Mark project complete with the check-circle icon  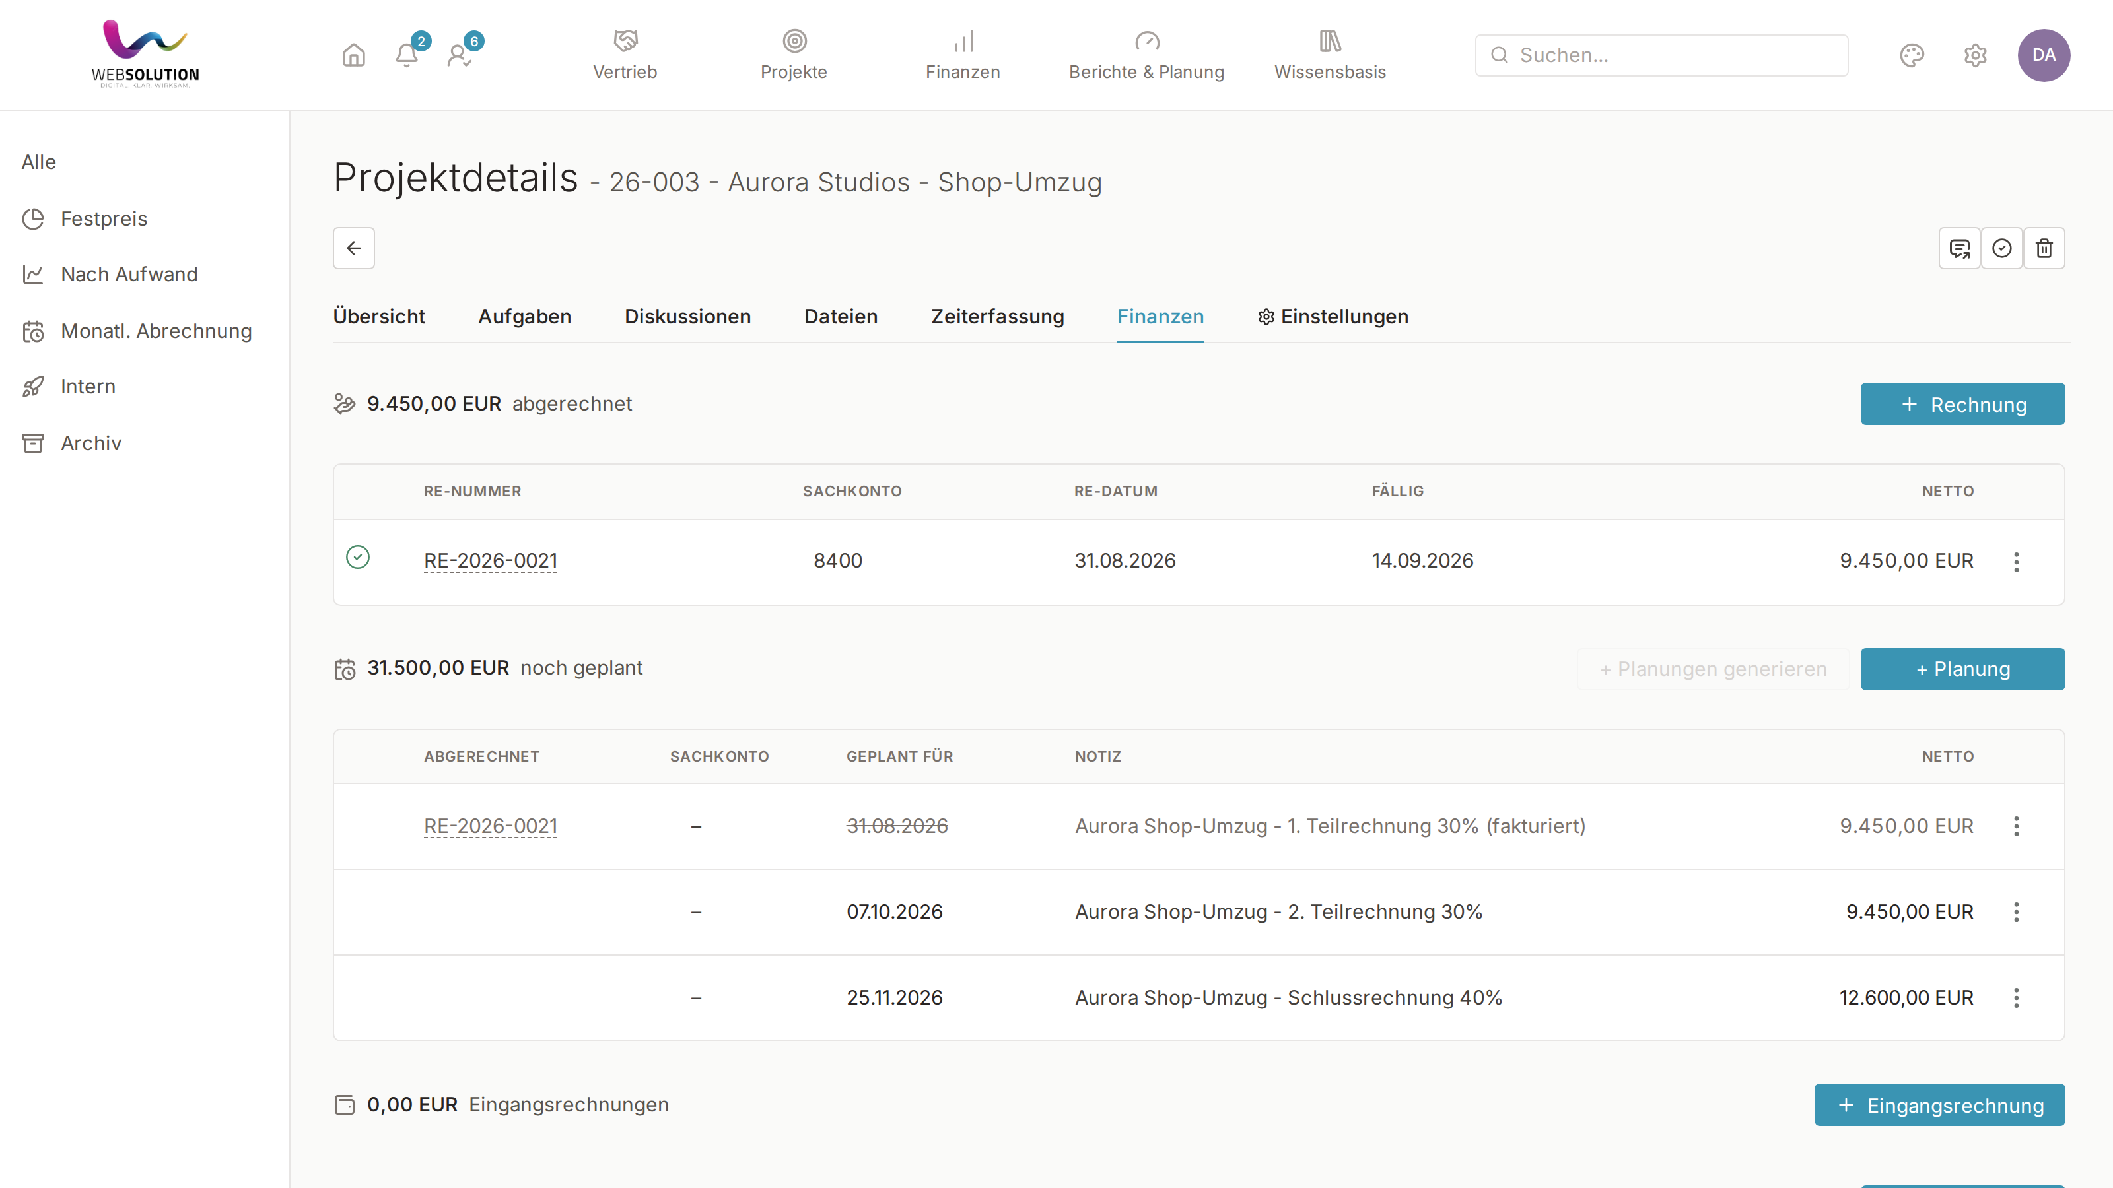tap(2001, 247)
